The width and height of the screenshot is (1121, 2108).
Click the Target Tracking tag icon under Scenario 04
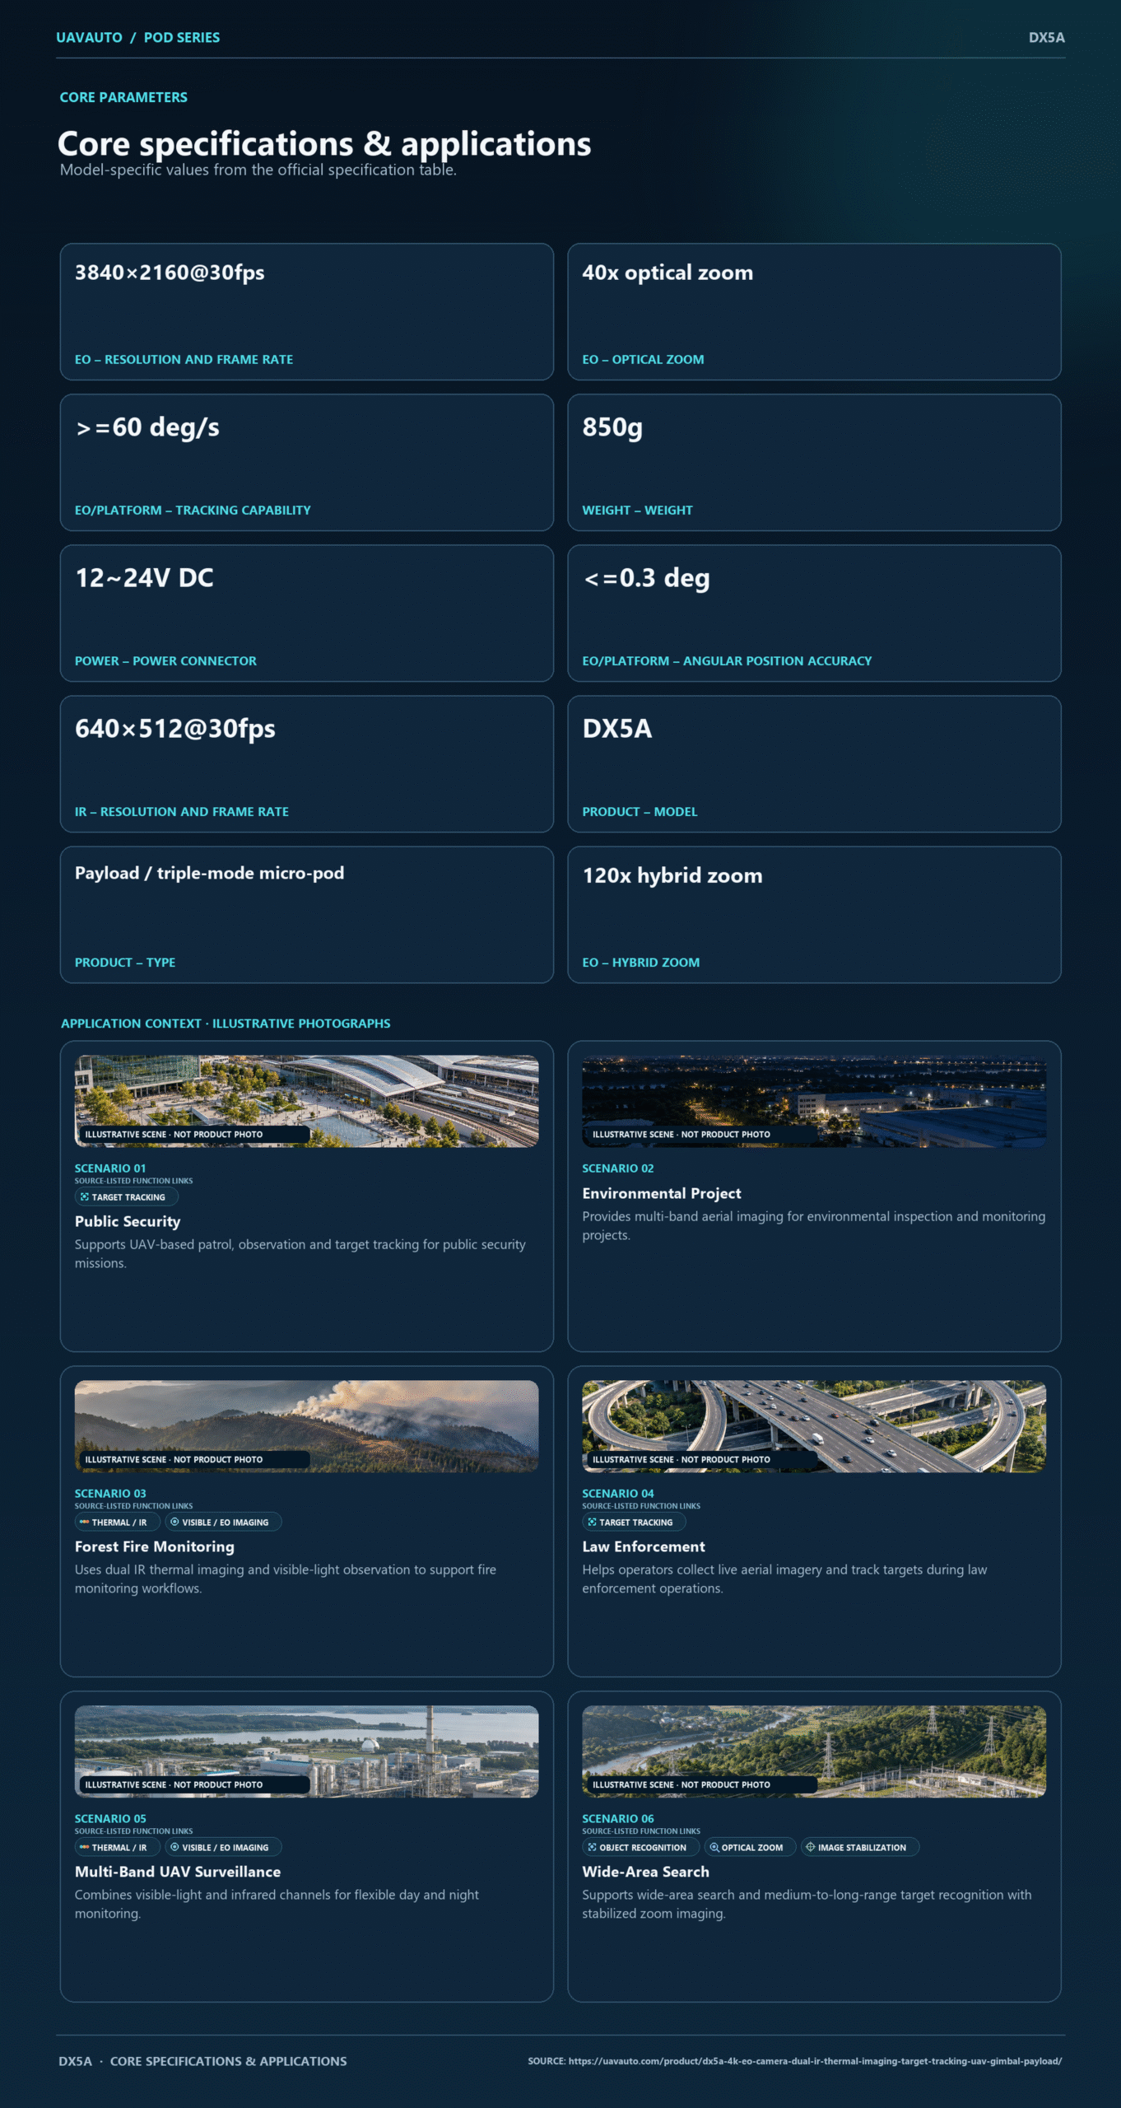pyautogui.click(x=592, y=1523)
